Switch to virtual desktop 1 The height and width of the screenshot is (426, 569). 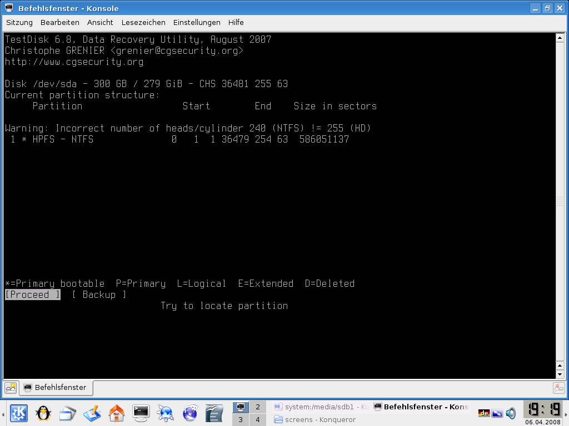point(241,407)
